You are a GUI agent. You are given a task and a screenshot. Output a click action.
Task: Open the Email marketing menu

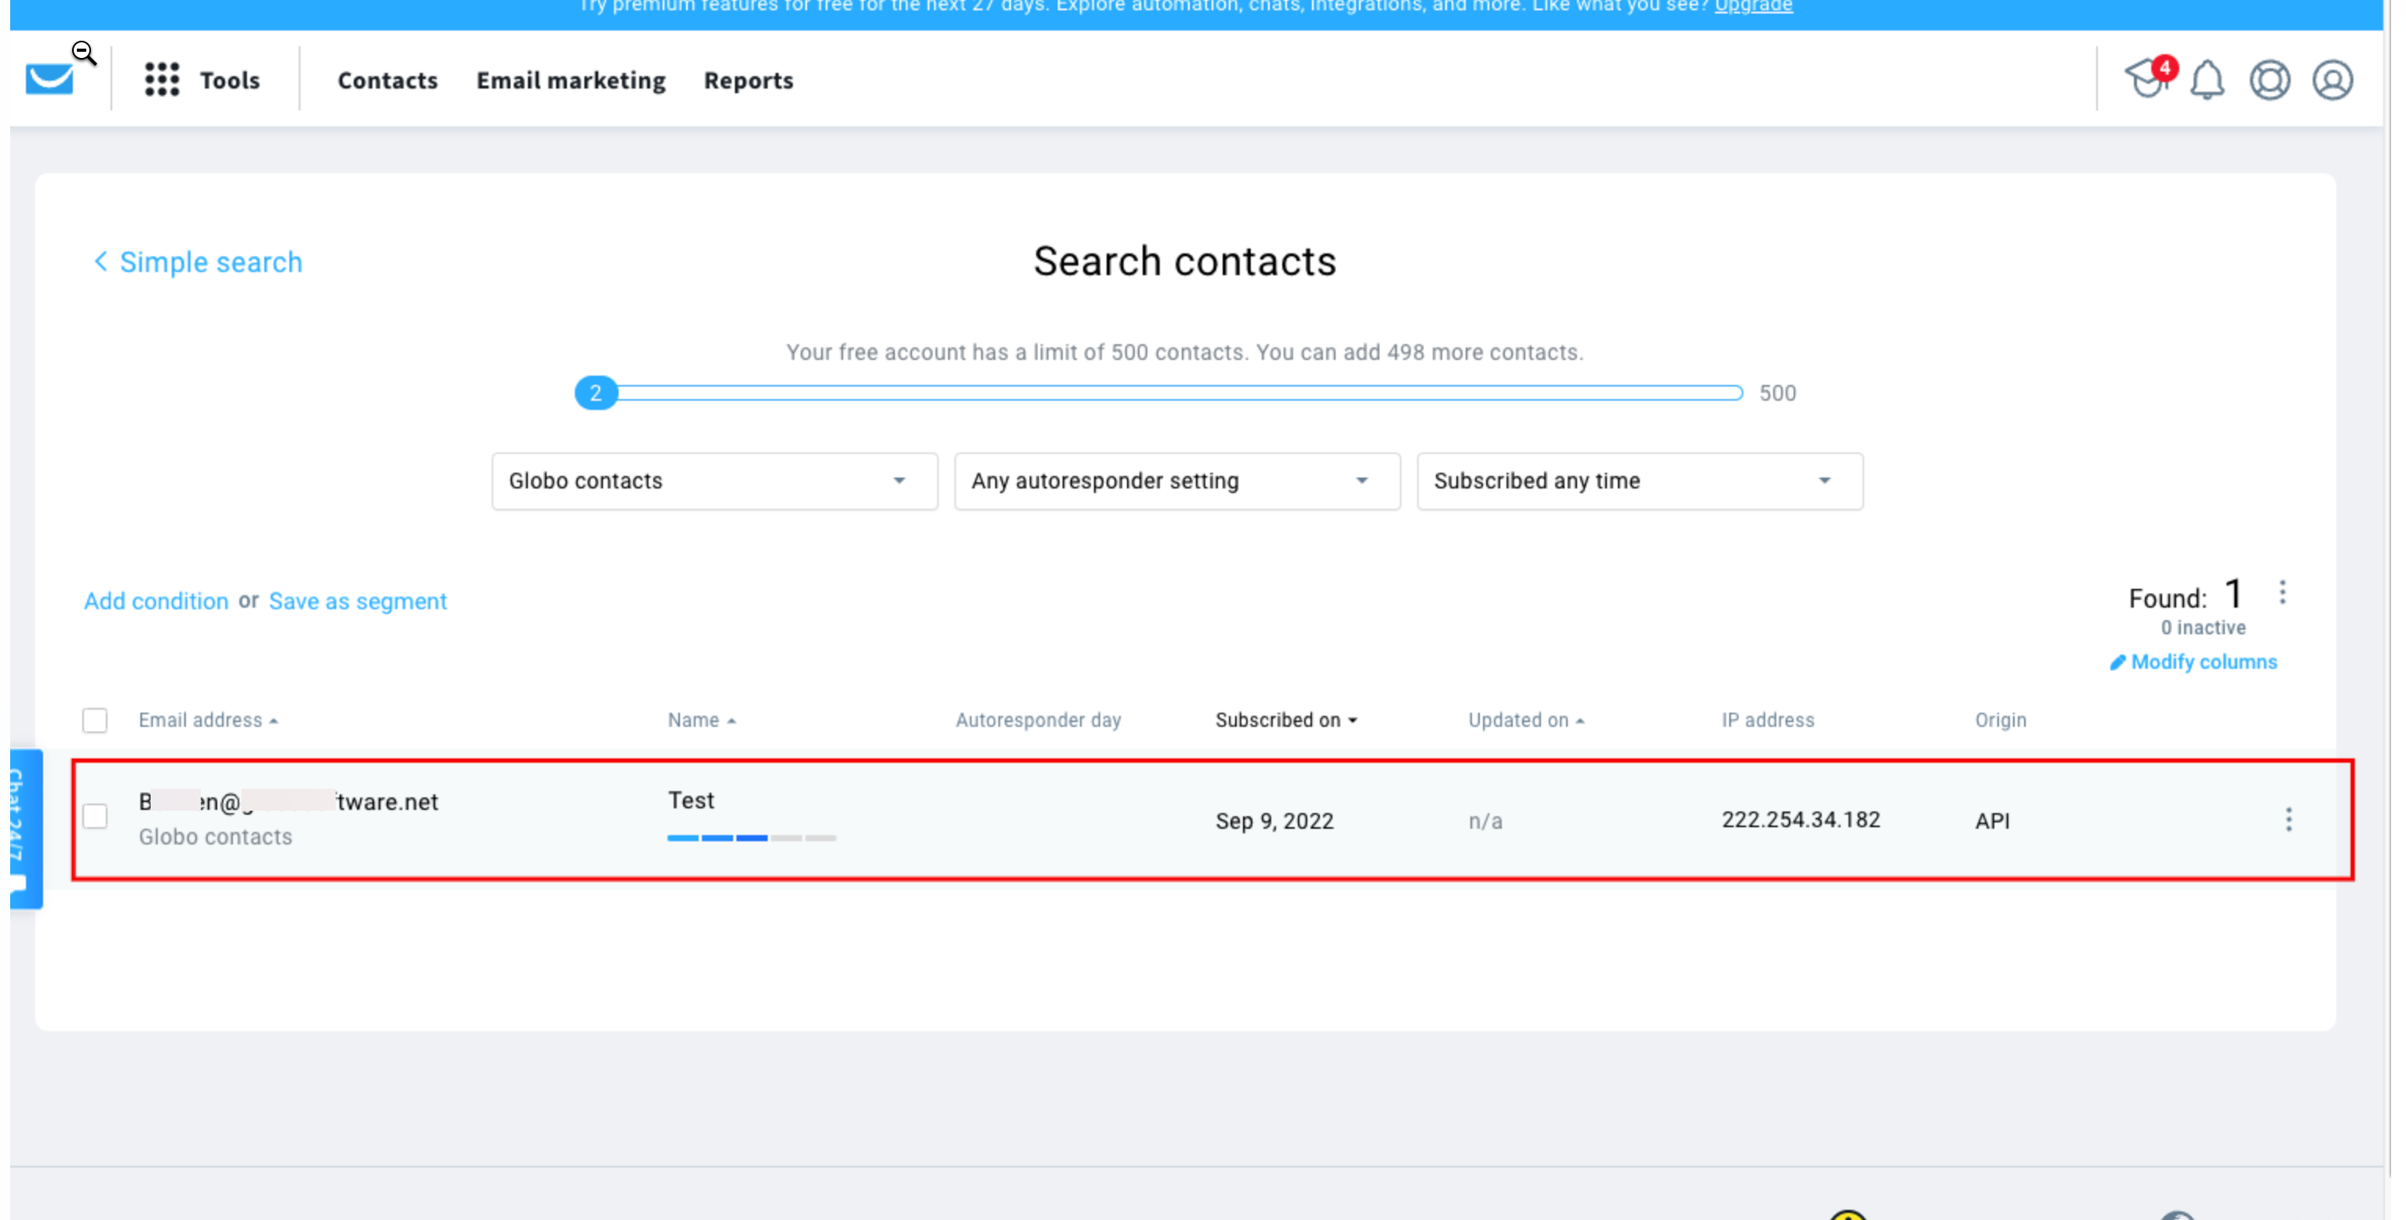pos(571,82)
